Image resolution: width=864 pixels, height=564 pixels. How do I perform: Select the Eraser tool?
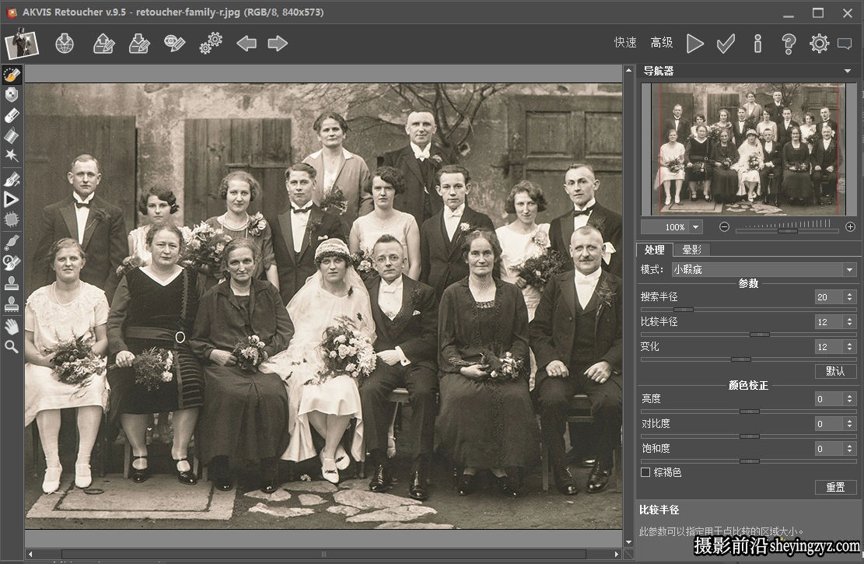point(12,115)
